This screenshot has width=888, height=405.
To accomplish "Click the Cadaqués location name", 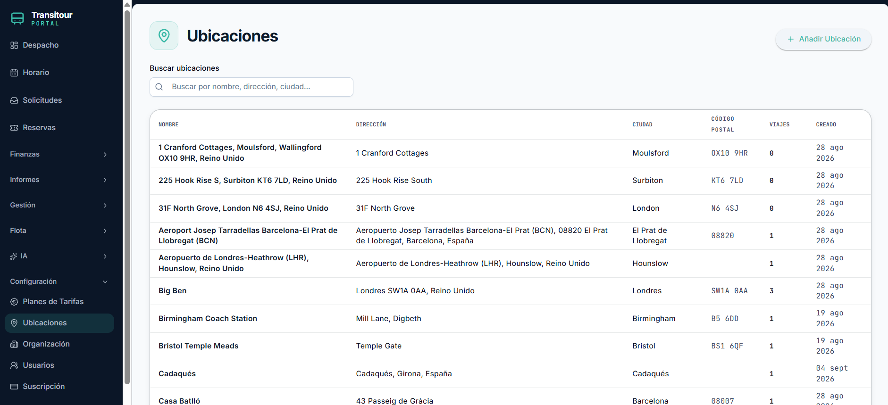I will pos(177,374).
